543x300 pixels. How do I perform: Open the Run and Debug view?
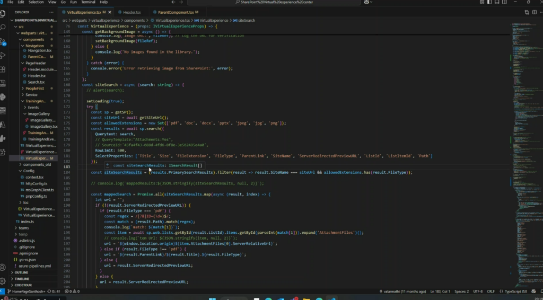tap(3, 55)
